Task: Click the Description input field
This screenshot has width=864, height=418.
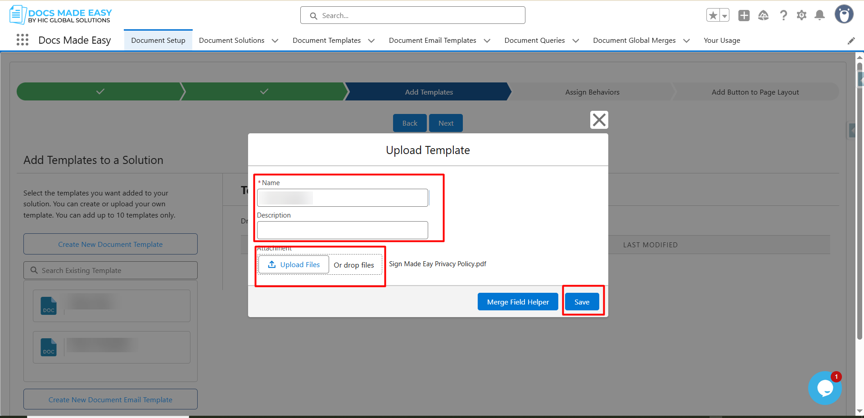Action: pos(343,230)
